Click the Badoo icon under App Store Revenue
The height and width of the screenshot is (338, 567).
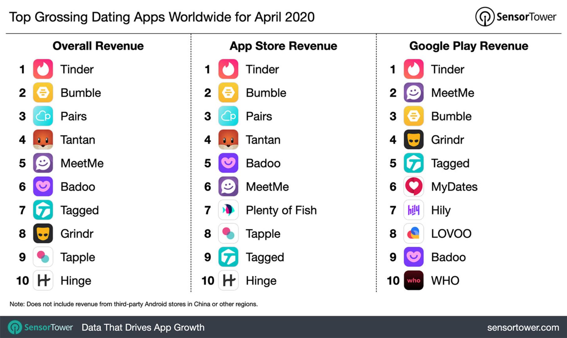coord(228,163)
